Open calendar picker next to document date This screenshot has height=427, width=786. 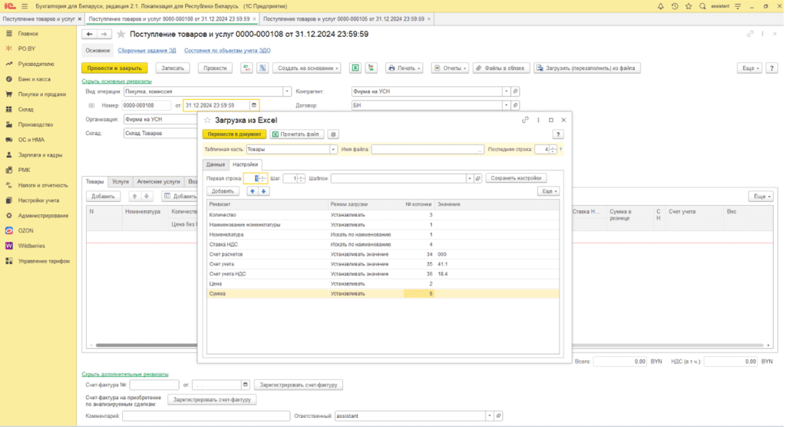[254, 105]
